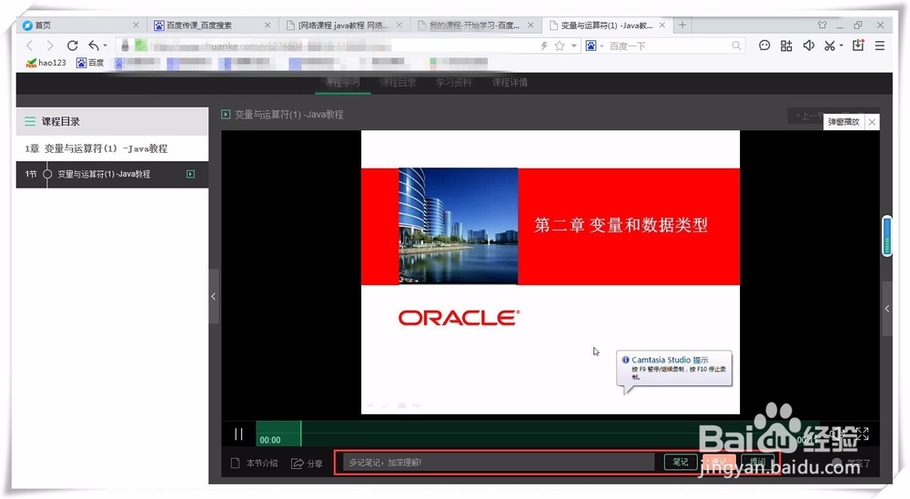Click the undo/restore closed page arrow
This screenshot has height=499, width=910.
(94, 46)
